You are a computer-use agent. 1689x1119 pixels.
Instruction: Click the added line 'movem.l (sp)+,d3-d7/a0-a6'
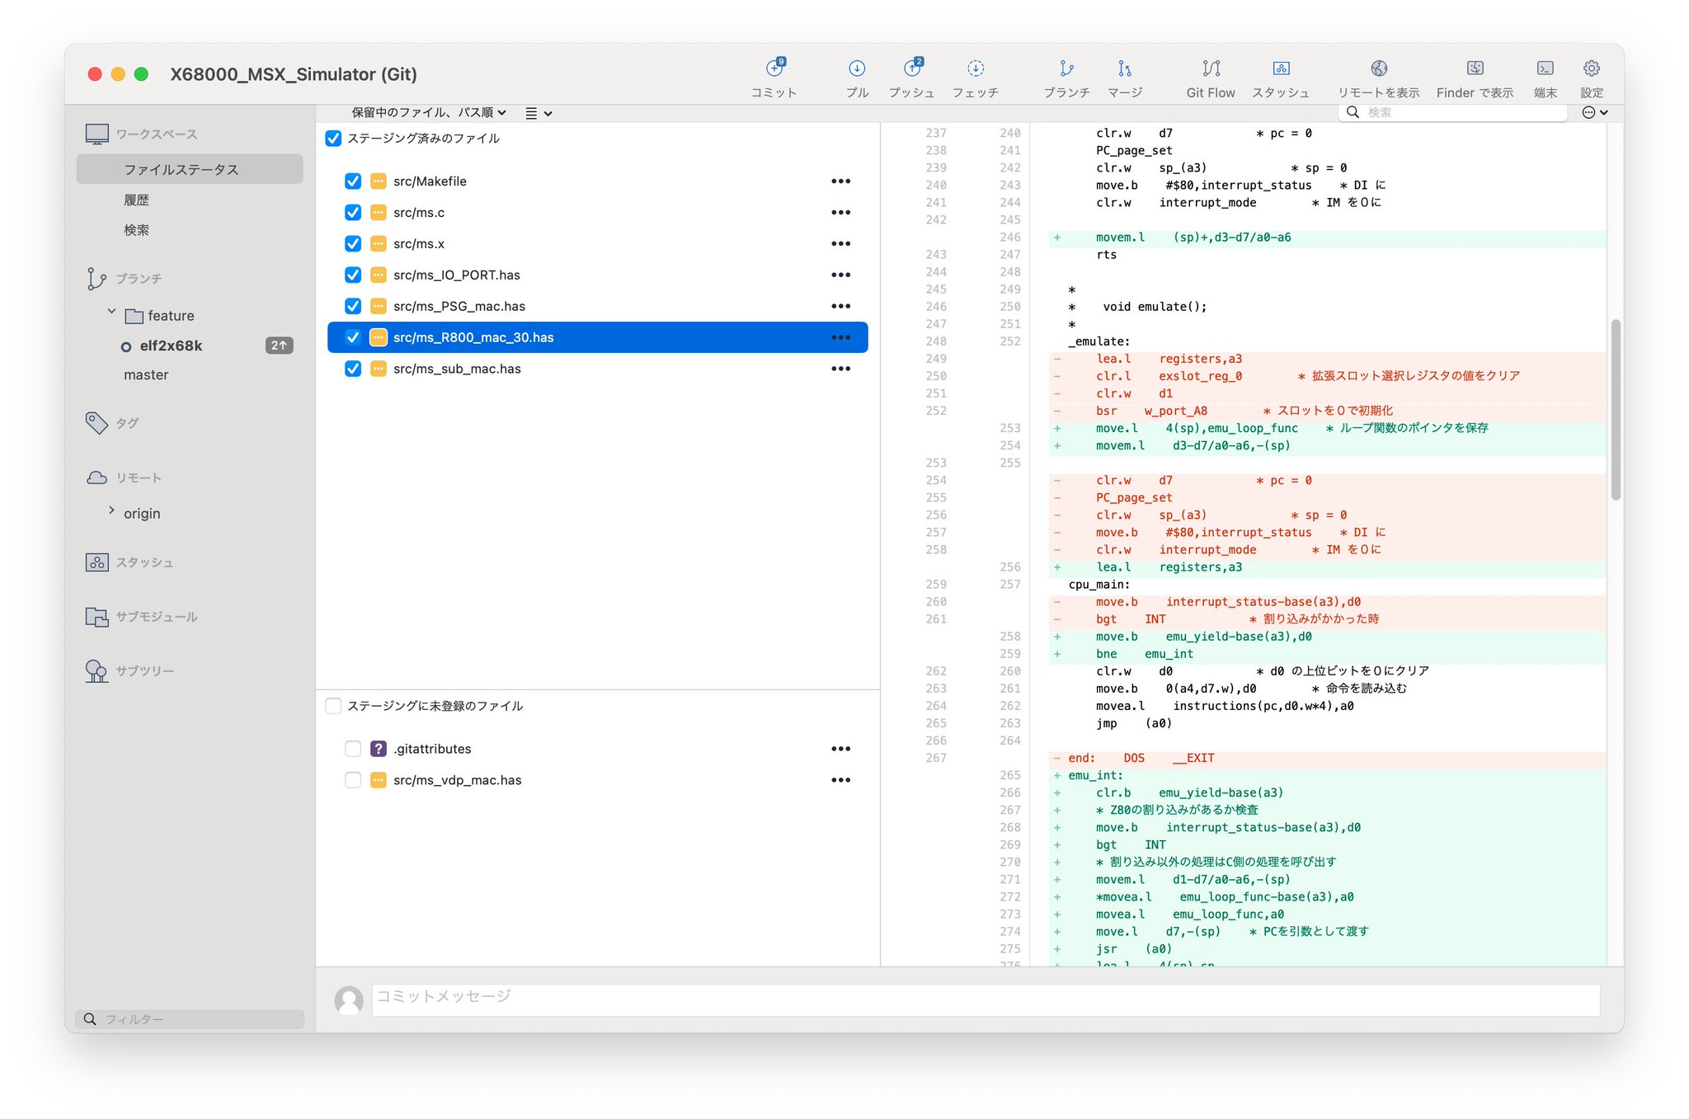(1327, 237)
